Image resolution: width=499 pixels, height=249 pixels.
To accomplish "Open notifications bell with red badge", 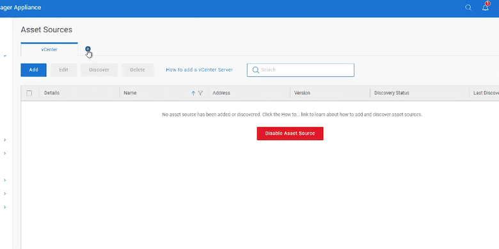I will (x=486, y=7).
